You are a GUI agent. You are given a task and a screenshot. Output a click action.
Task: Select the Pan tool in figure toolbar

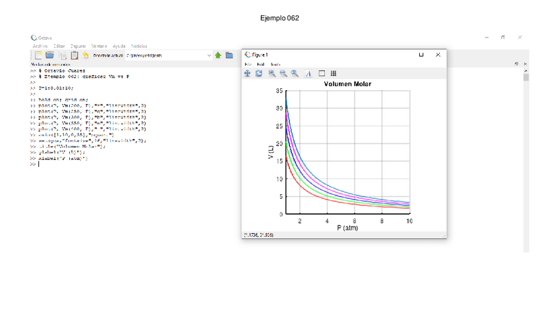click(248, 74)
